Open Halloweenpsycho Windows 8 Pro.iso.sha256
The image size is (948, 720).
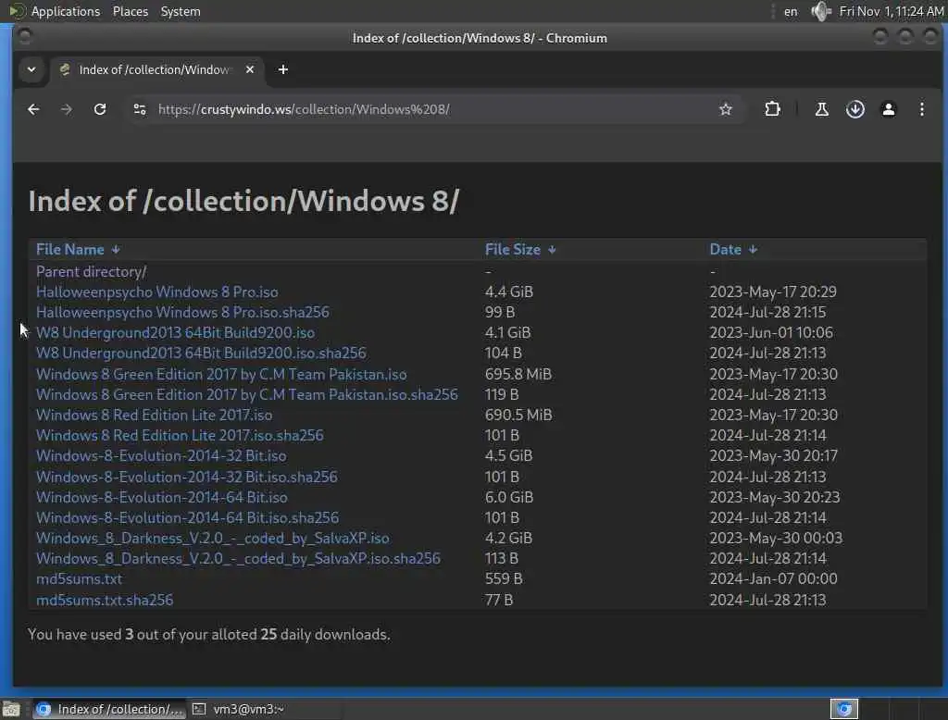point(182,313)
